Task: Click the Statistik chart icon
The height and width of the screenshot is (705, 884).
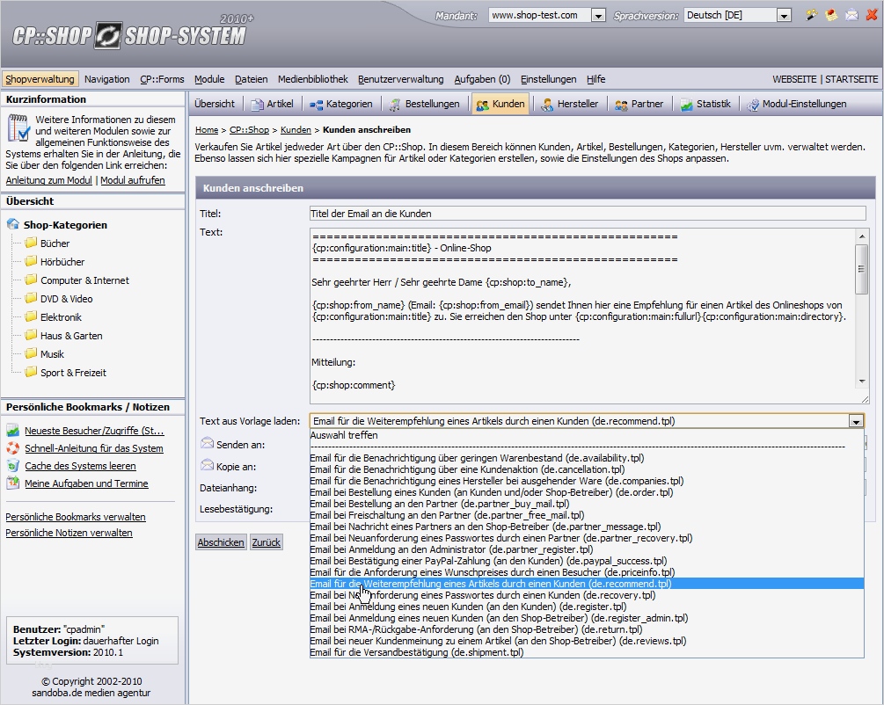Action: pos(686,105)
